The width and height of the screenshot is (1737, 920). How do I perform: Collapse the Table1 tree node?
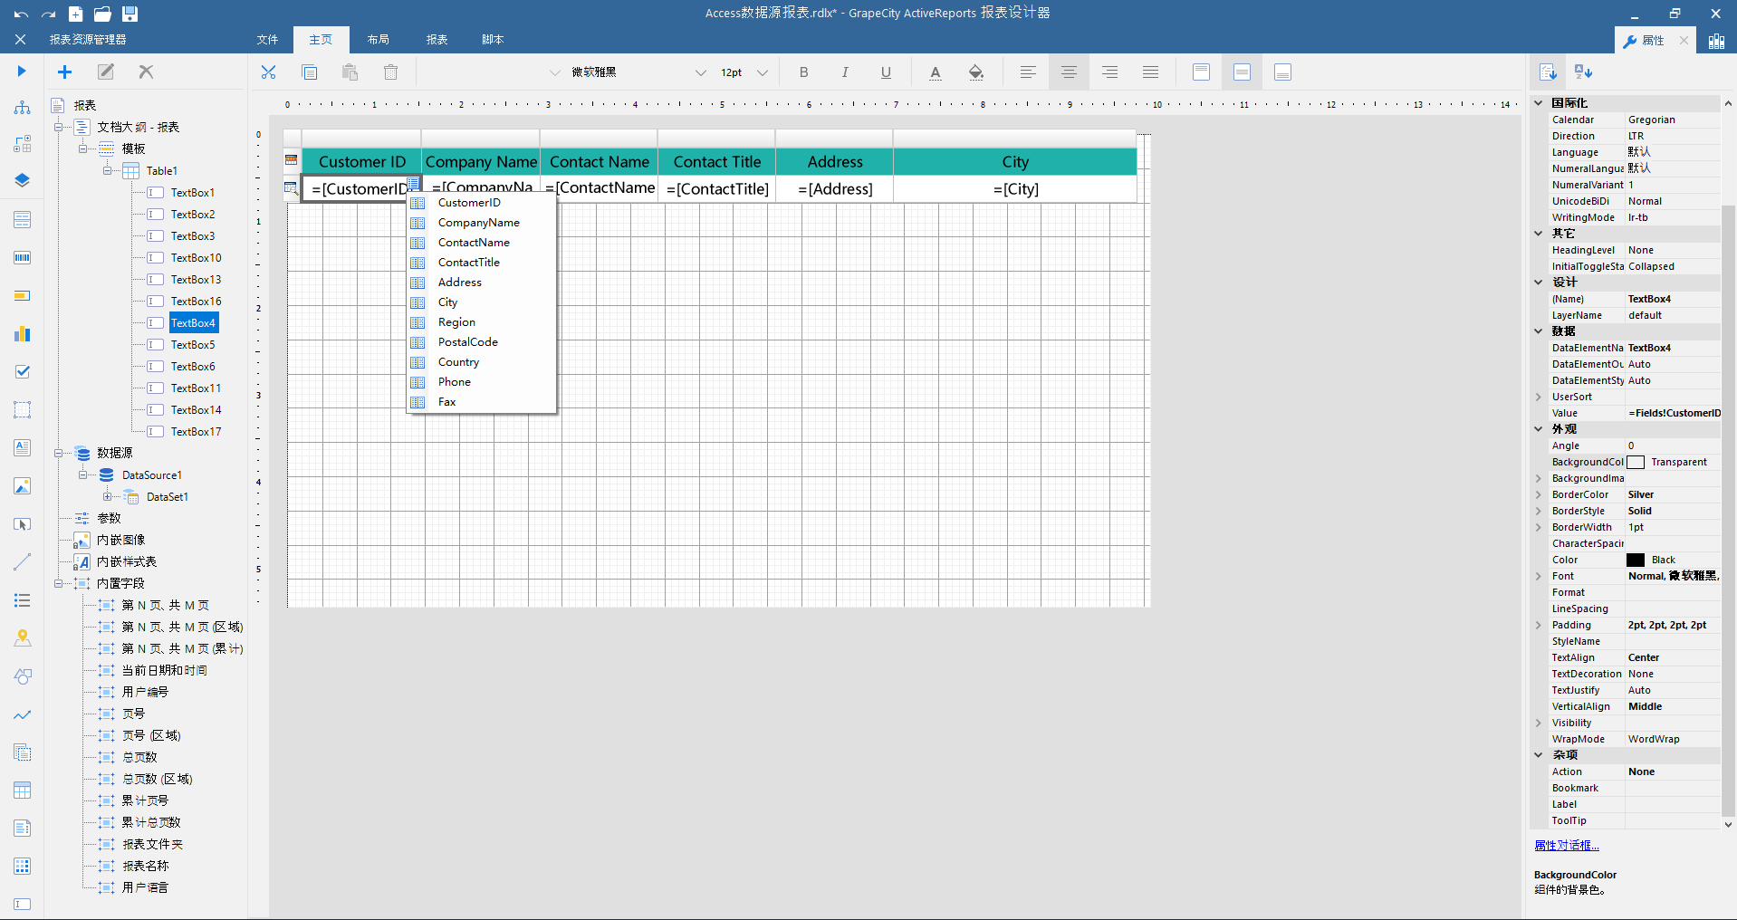[107, 171]
